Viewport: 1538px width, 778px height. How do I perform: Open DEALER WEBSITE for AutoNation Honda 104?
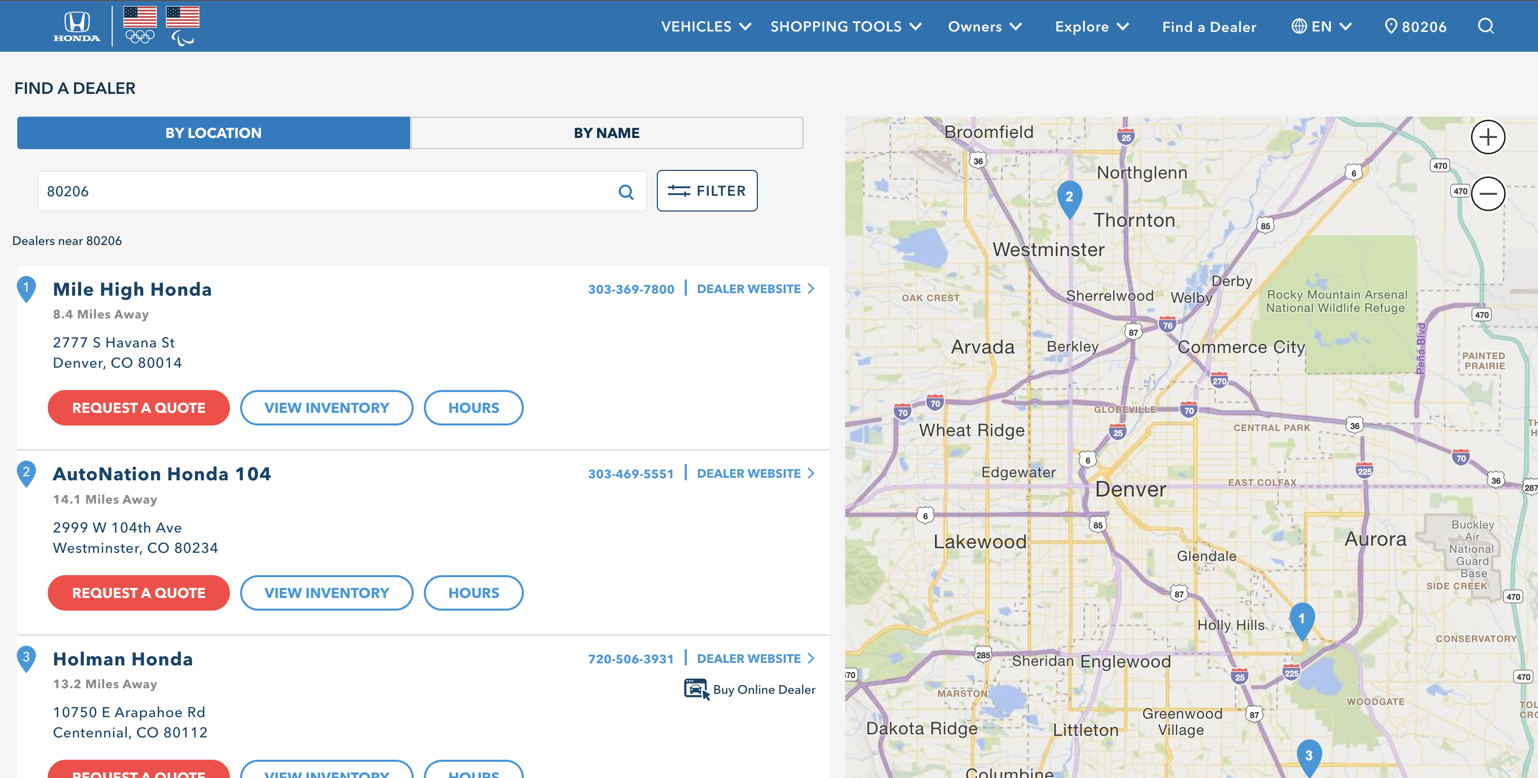point(755,473)
